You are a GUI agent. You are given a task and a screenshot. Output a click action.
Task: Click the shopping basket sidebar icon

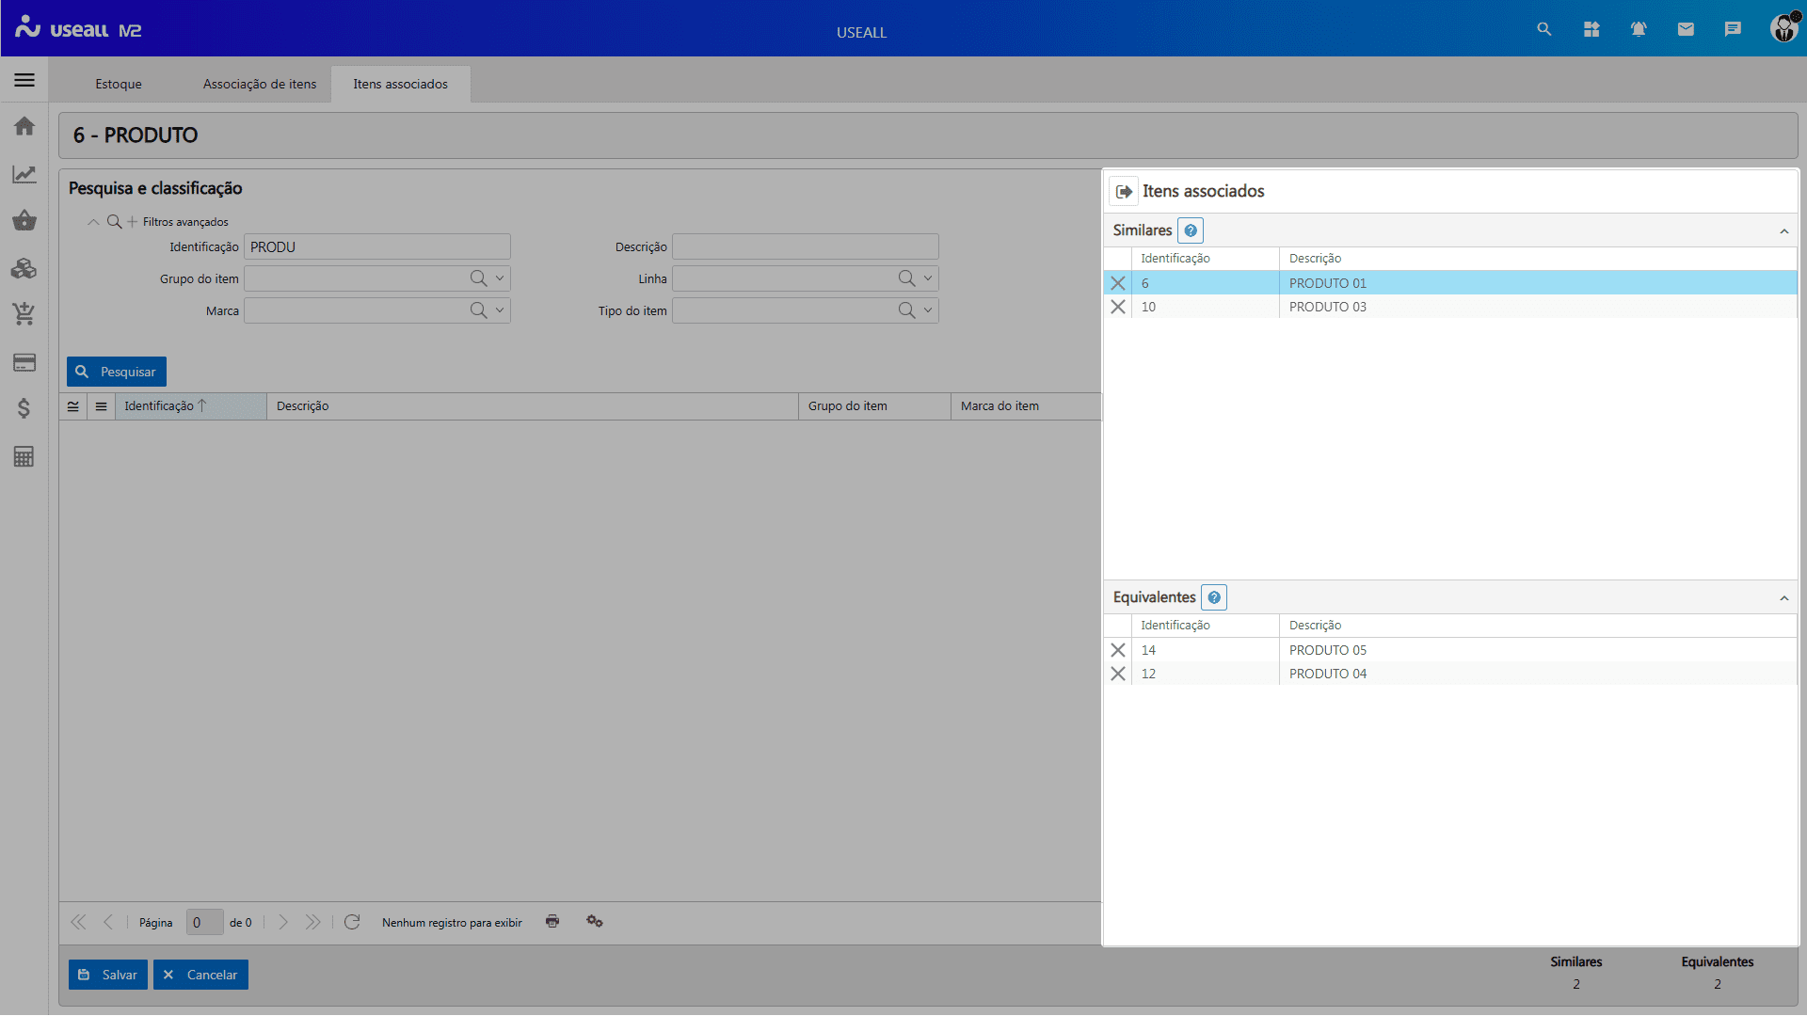tap(24, 221)
